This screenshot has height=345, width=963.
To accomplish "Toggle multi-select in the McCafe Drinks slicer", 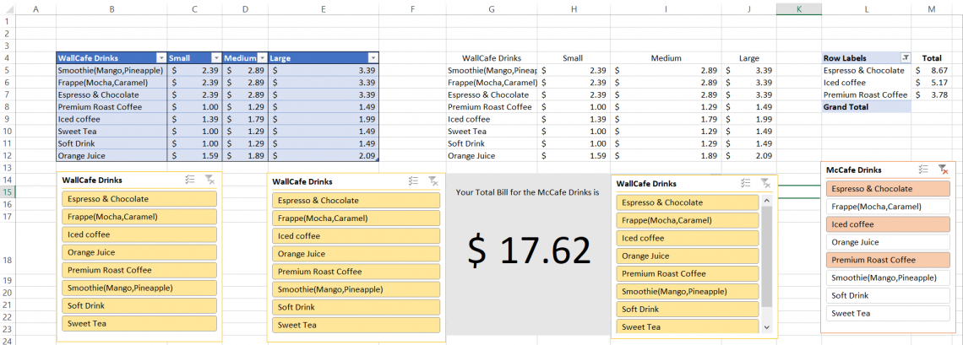I will tap(923, 170).
